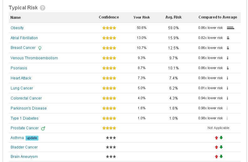Image resolution: width=248 pixels, height=162 pixels.
Task: Click the four-star confidence rating for Obesity
Action: (109, 28)
